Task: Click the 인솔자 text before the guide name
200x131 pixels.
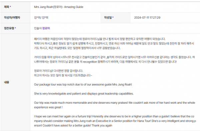Action: (38, 28)
